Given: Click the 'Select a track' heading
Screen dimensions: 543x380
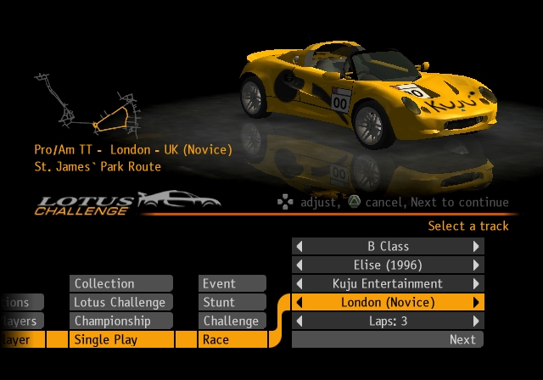Looking at the screenshot, I should [468, 226].
